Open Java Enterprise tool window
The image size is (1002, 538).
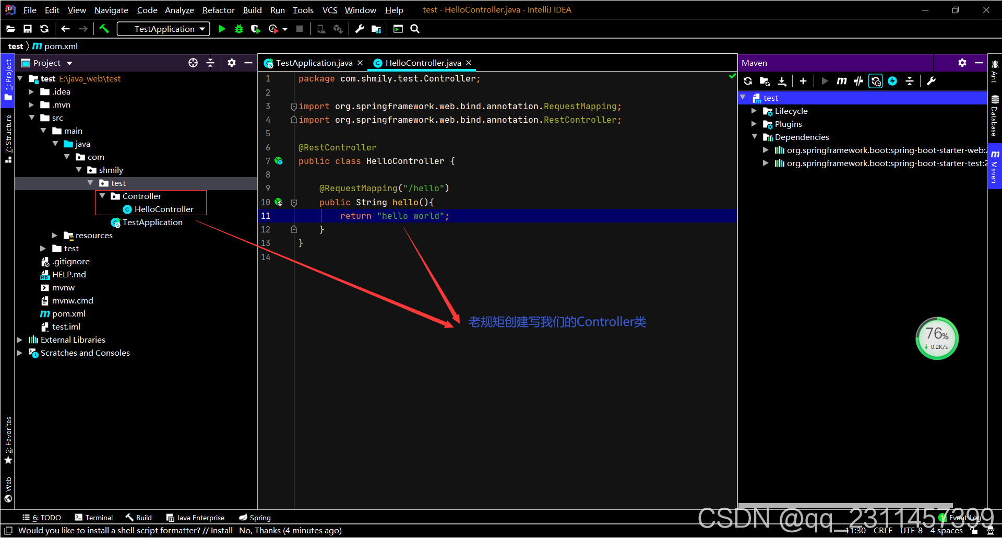[x=195, y=518]
